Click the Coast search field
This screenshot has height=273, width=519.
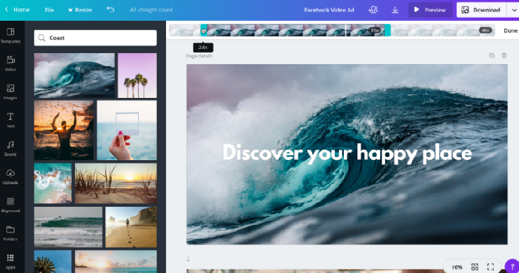(x=95, y=38)
